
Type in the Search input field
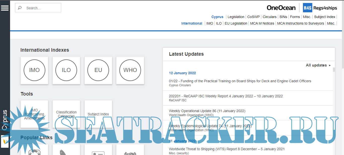(42, 8)
